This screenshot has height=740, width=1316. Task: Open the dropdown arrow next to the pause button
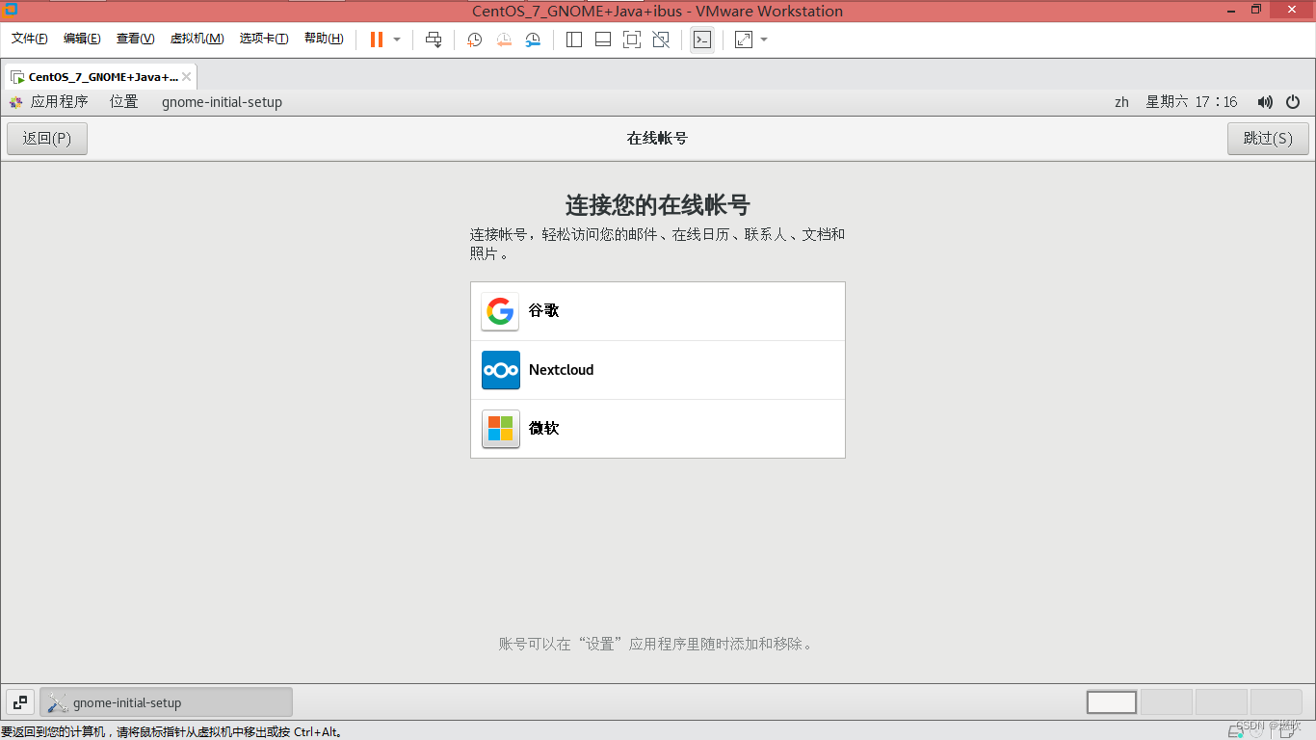click(397, 40)
